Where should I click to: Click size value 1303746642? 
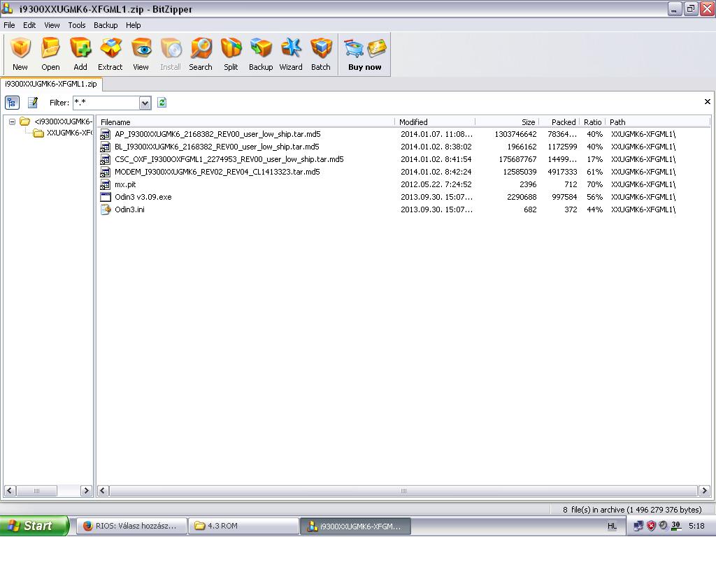coord(515,135)
